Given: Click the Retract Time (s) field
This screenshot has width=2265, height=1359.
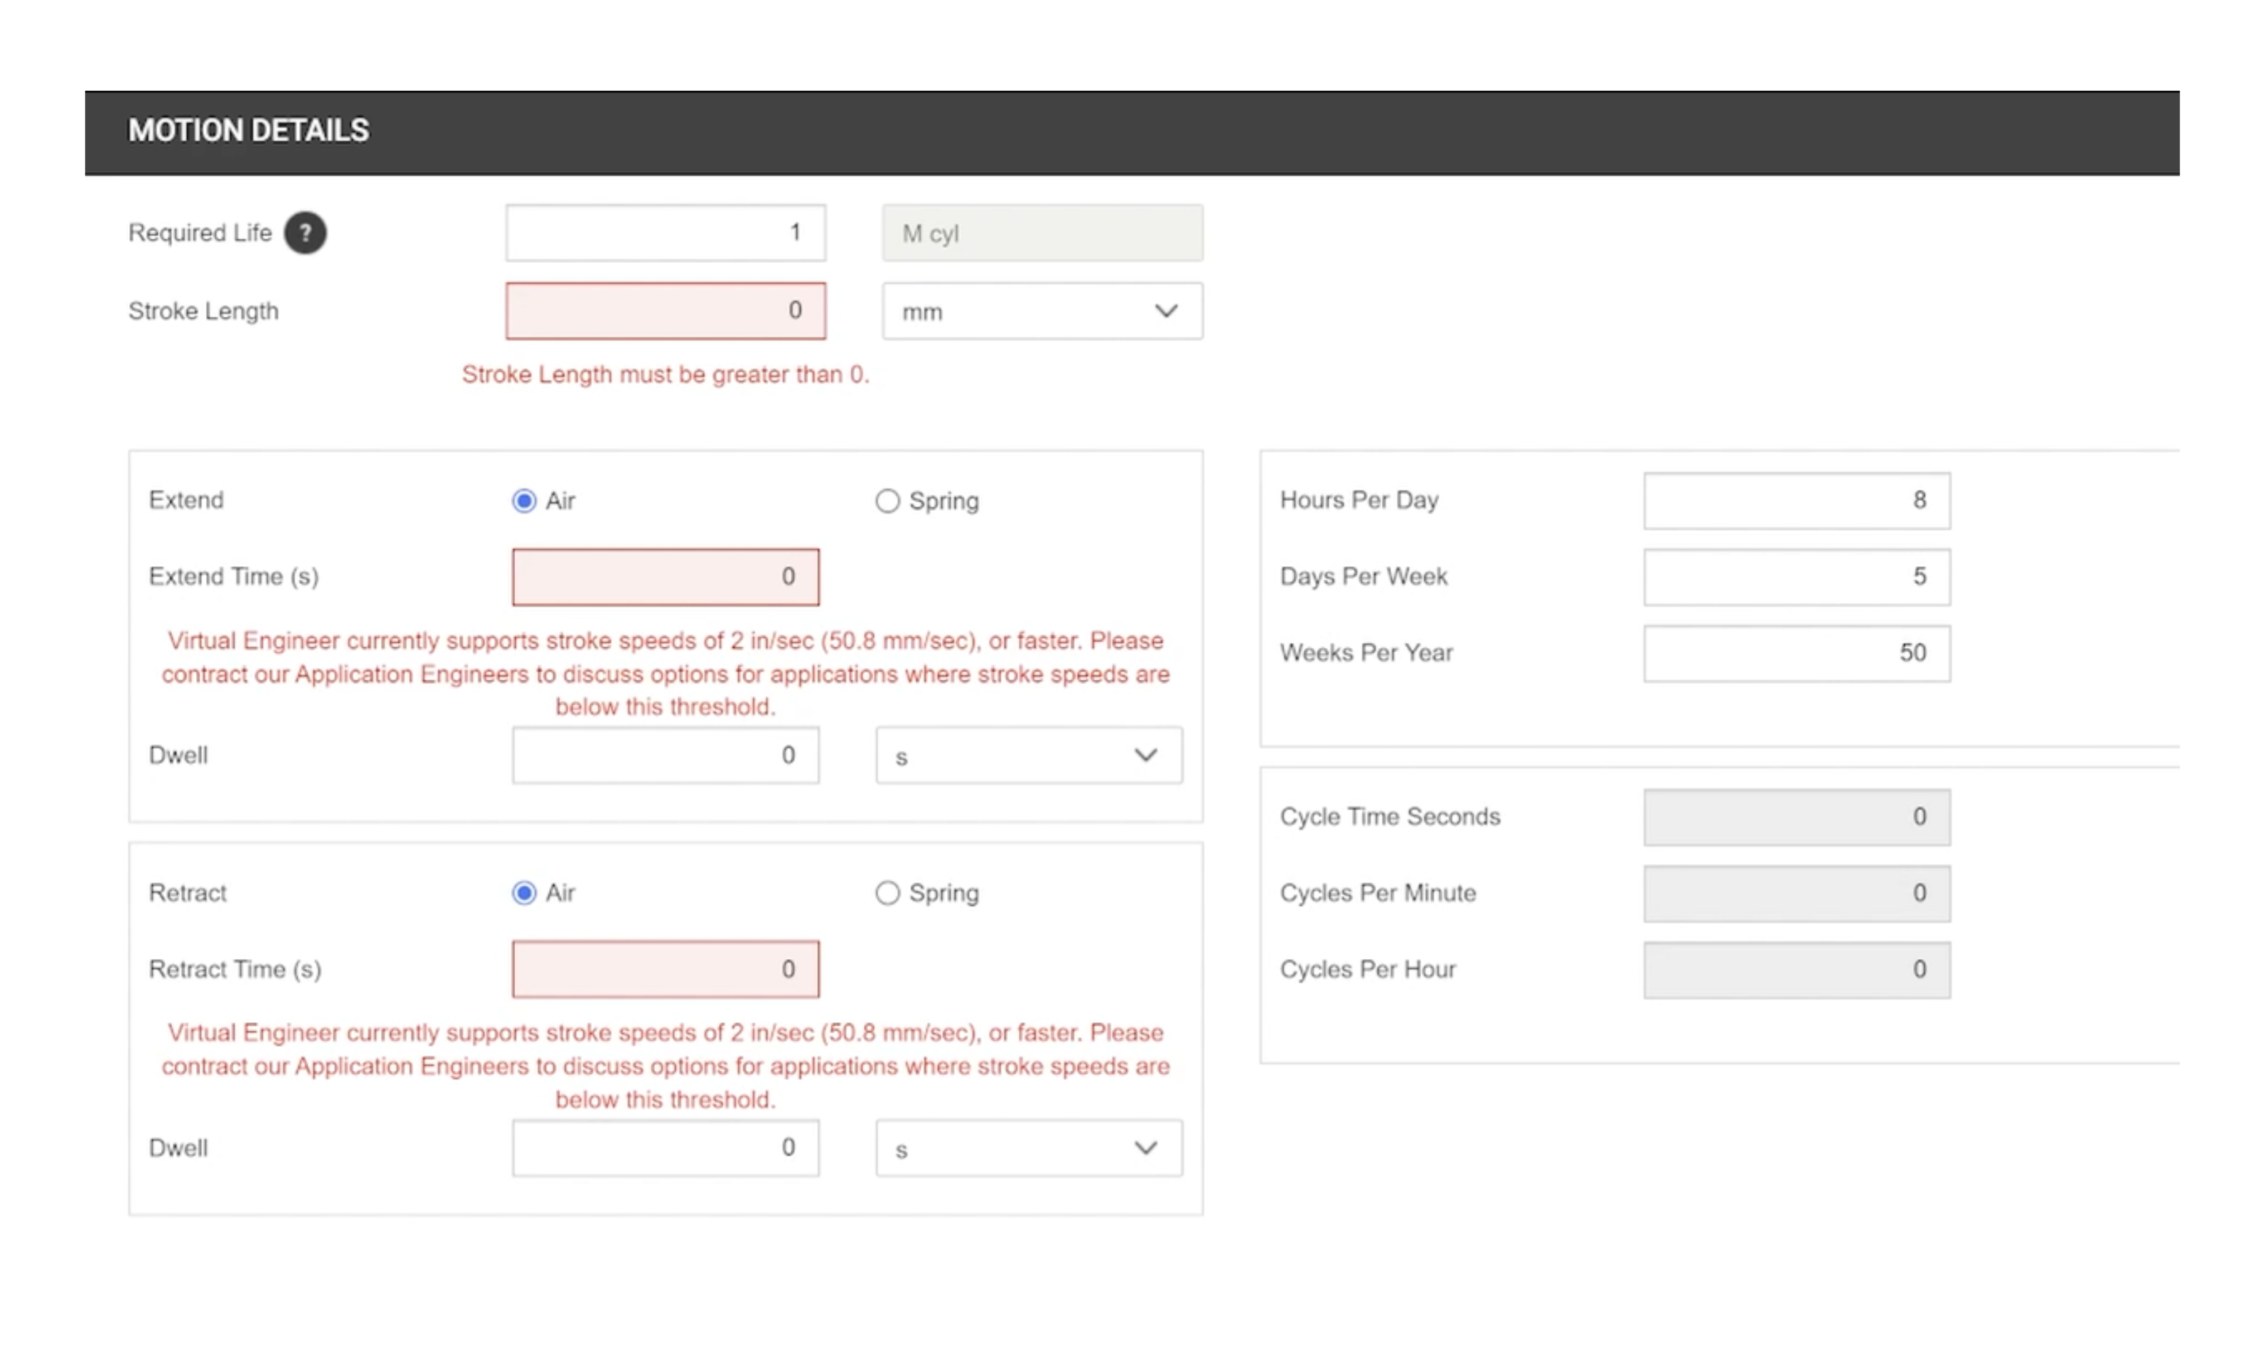Looking at the screenshot, I should click(665, 969).
